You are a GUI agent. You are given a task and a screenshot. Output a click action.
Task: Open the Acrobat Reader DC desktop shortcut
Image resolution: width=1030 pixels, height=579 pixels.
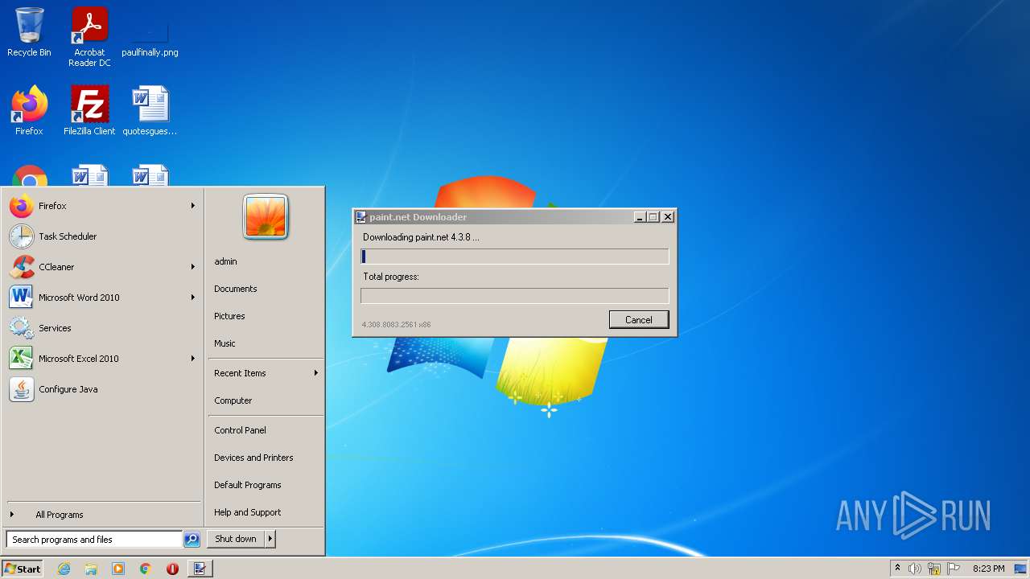pos(89,37)
